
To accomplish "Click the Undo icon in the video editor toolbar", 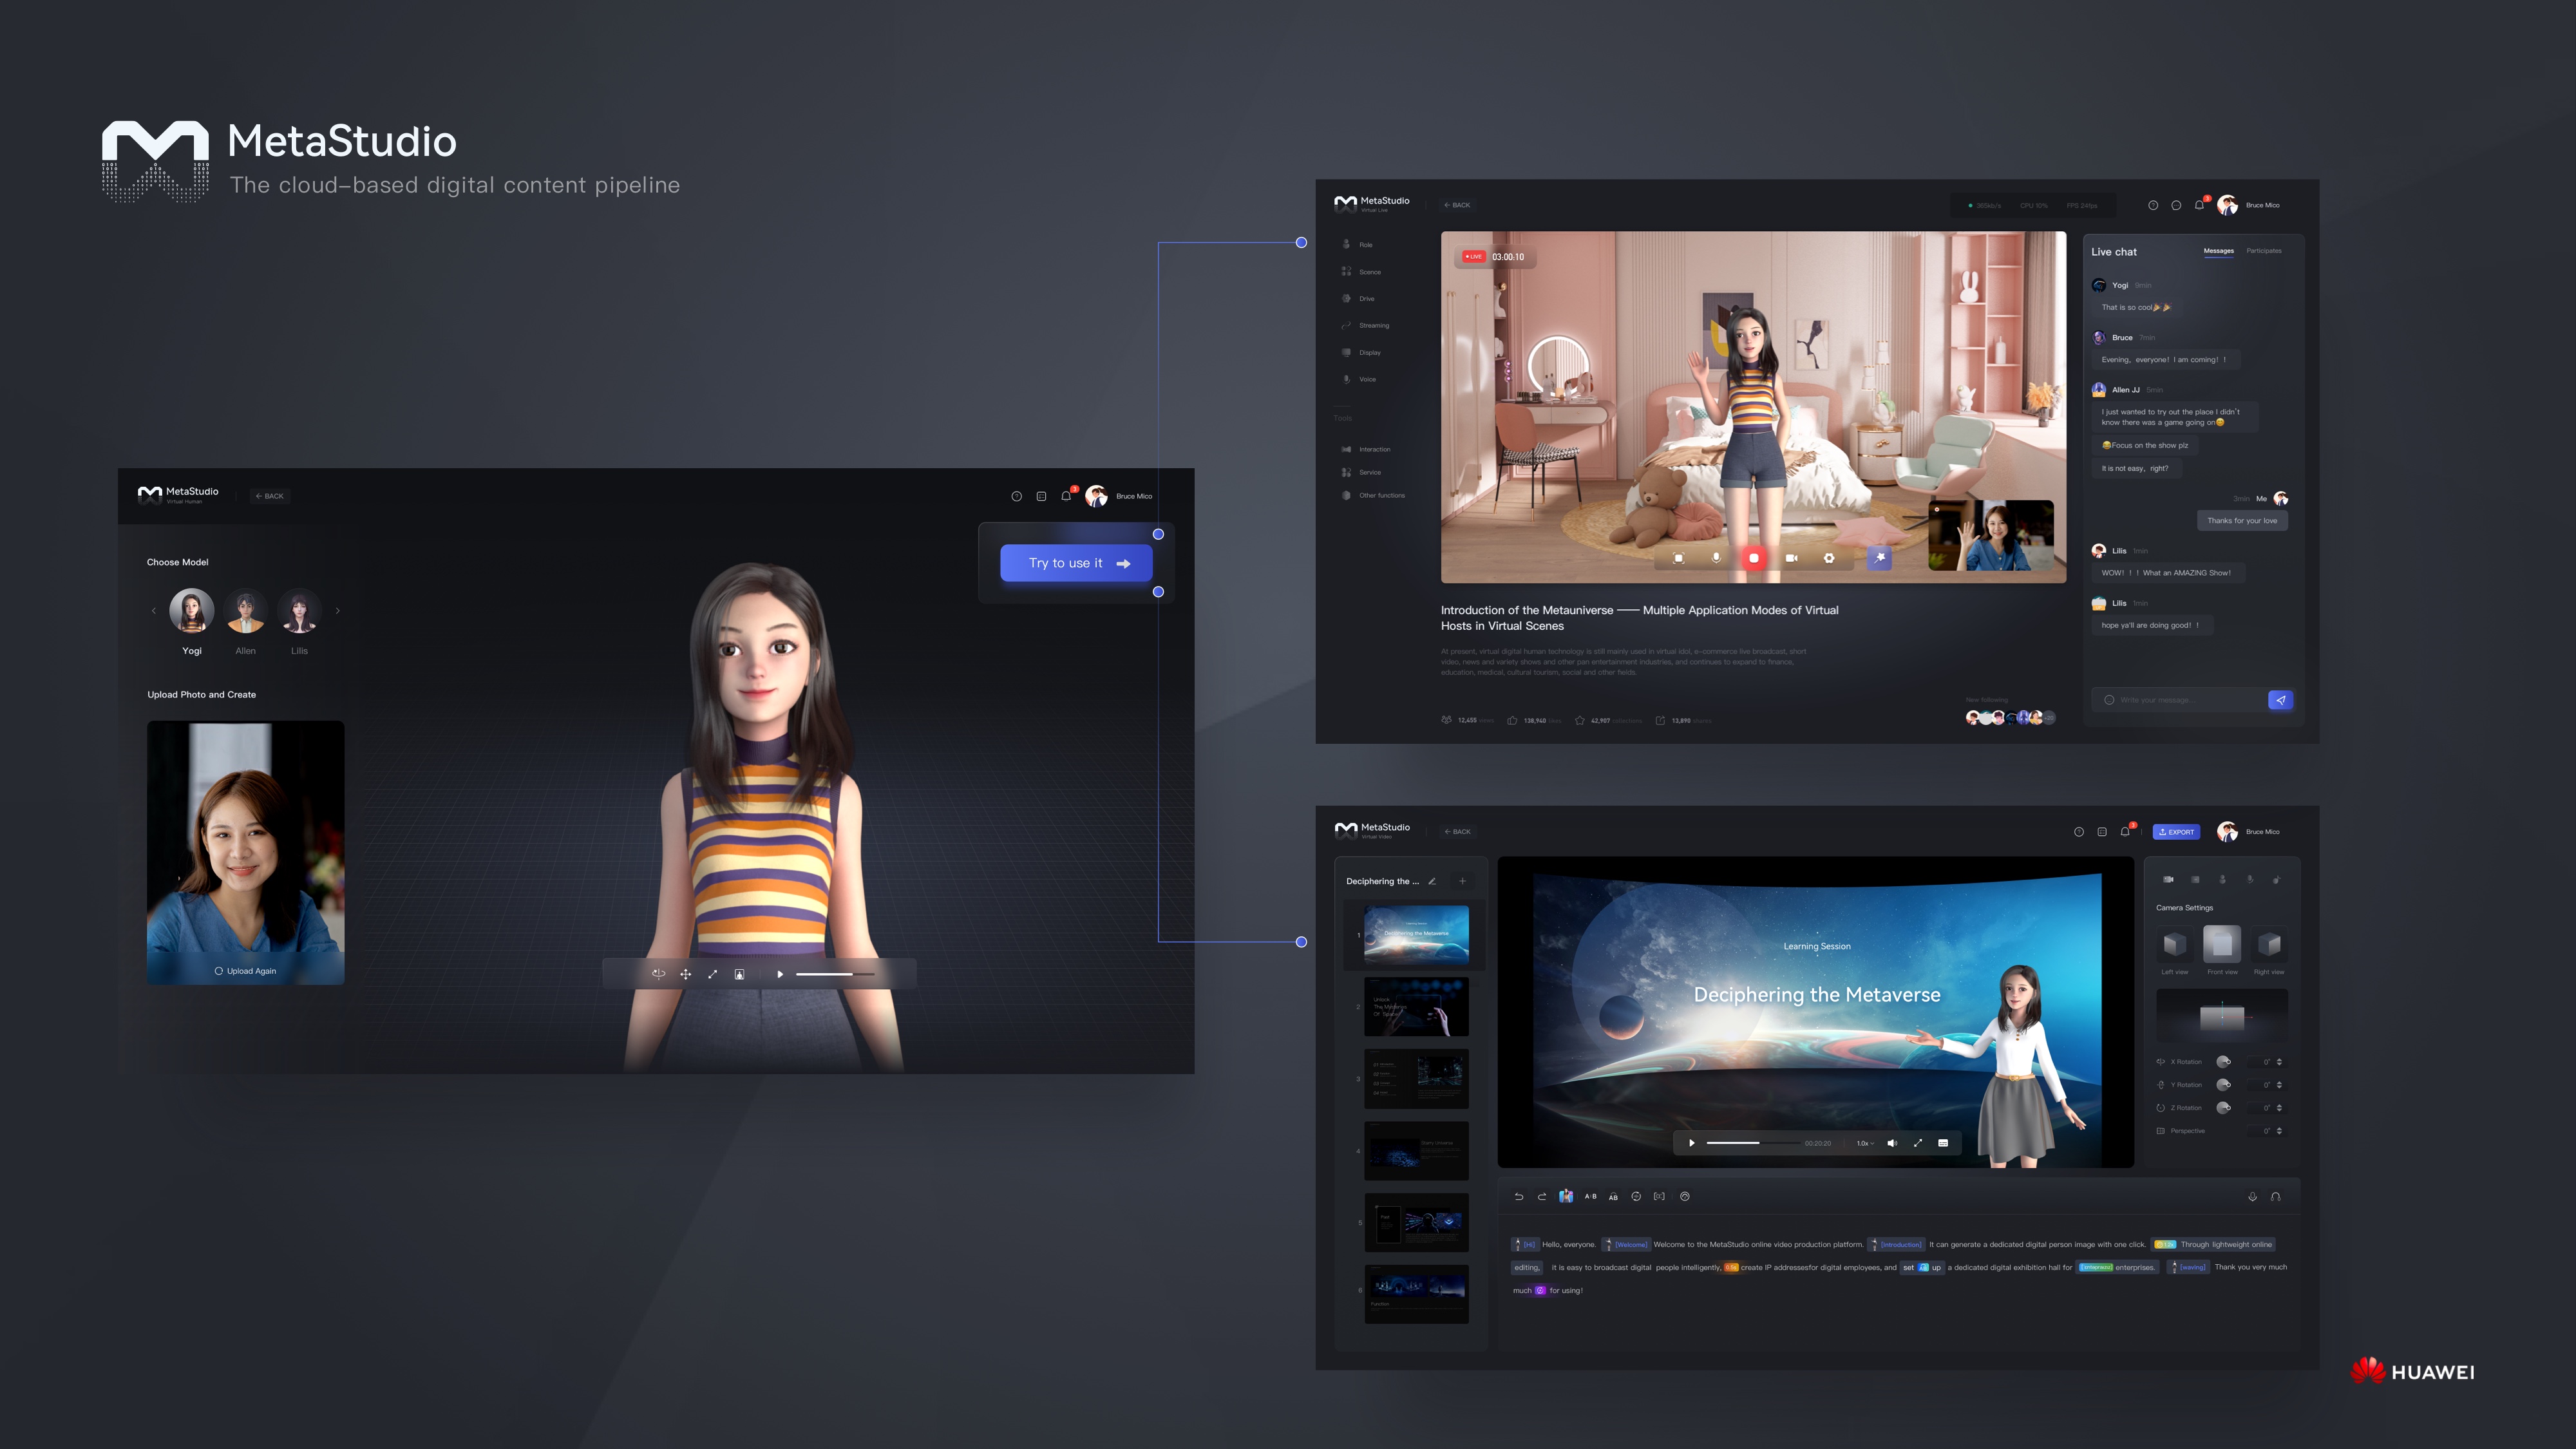I will tap(1518, 1196).
